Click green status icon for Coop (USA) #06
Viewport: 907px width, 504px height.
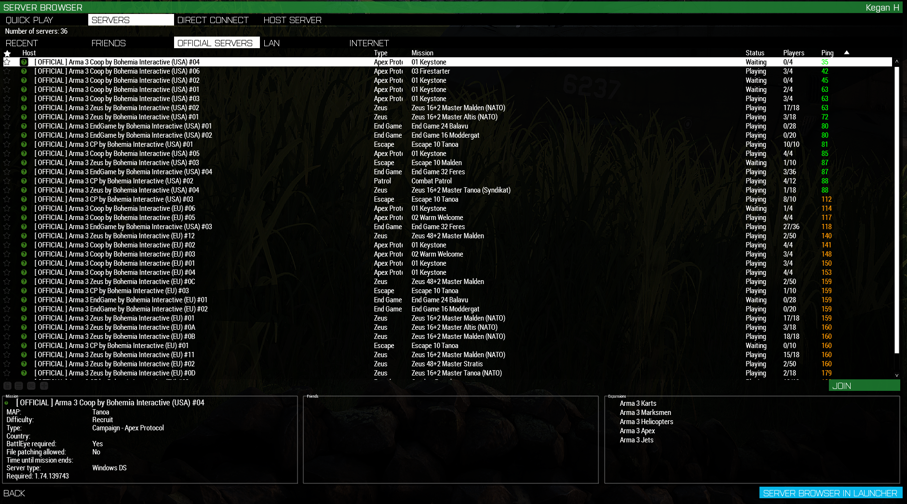24,71
